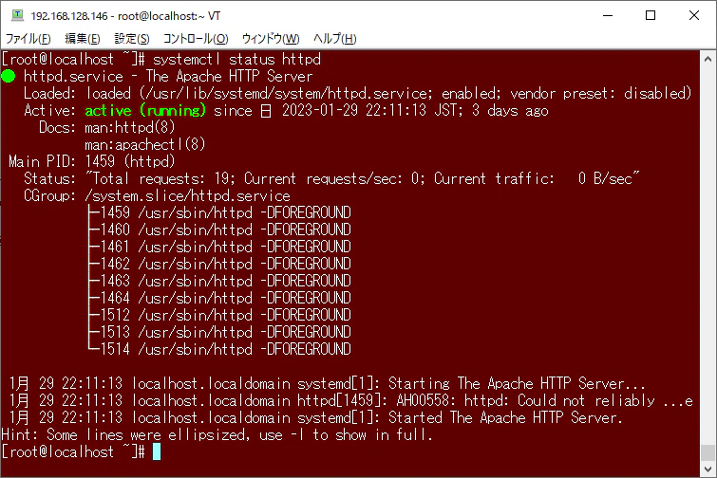The width and height of the screenshot is (717, 478).
Task: Click the vertical scrollbar thumb
Action: tap(708, 453)
